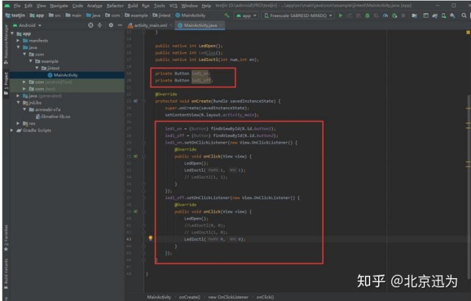Click yellow inspection indicator at editor top-right
471x301 pixels.
tap(468, 32)
